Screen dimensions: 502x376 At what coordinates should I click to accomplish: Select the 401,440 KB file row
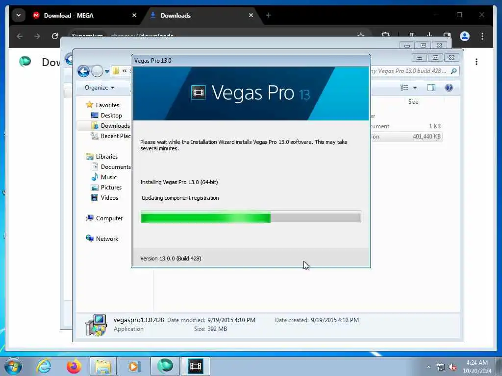[407, 137]
